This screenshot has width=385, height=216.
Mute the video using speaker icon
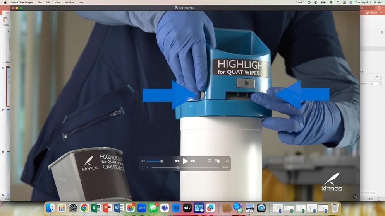(x=143, y=161)
